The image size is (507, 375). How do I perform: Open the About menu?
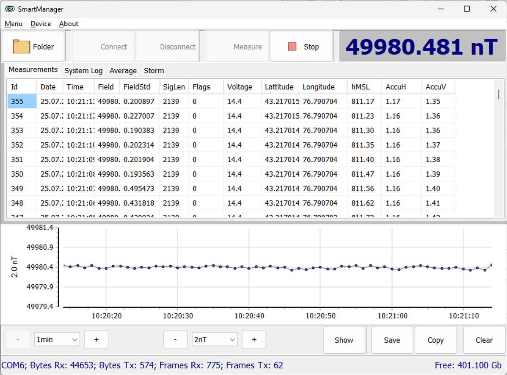coord(69,24)
